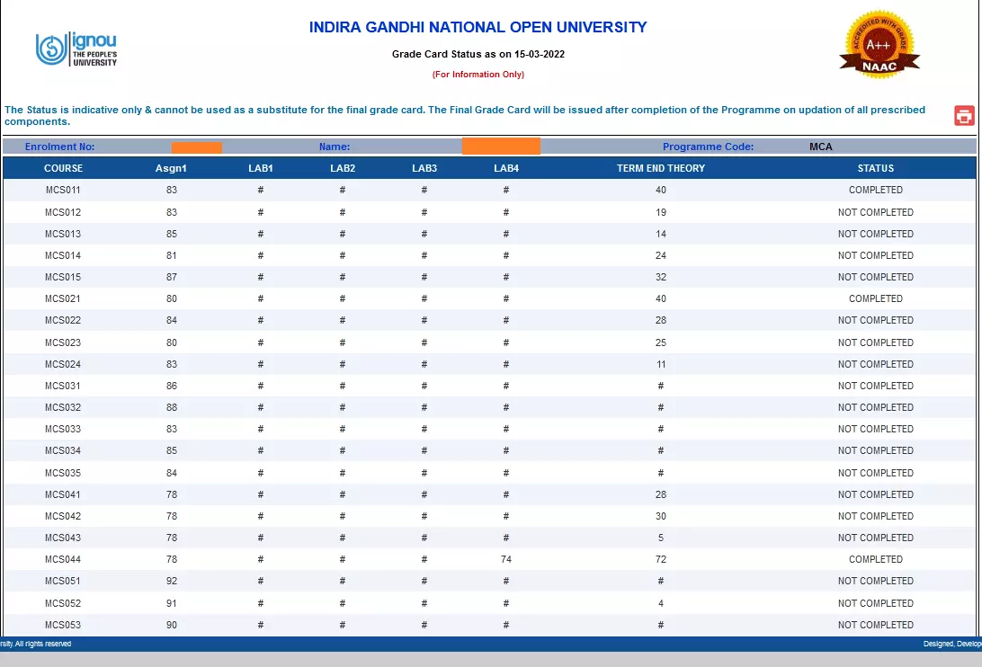The height and width of the screenshot is (667, 982).
Task: Click LAB4 score 74 in MCS044 row
Action: coord(506,559)
